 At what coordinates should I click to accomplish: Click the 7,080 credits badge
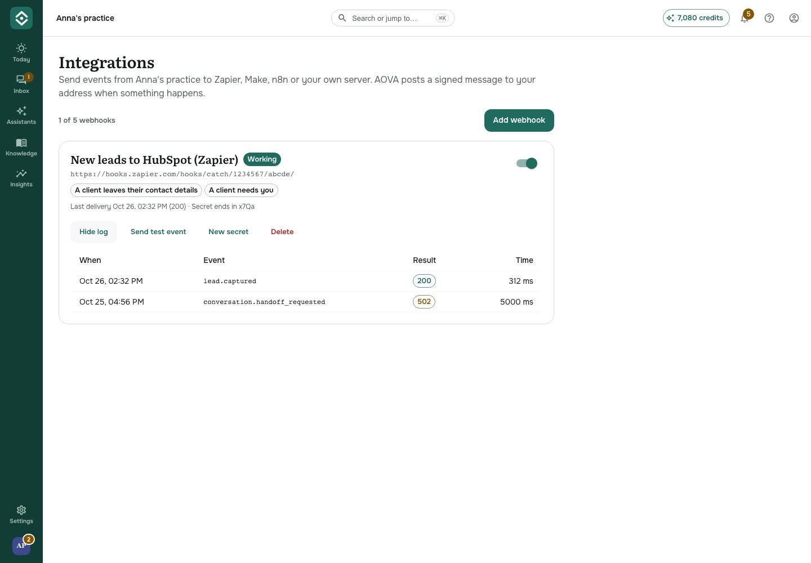point(696,18)
